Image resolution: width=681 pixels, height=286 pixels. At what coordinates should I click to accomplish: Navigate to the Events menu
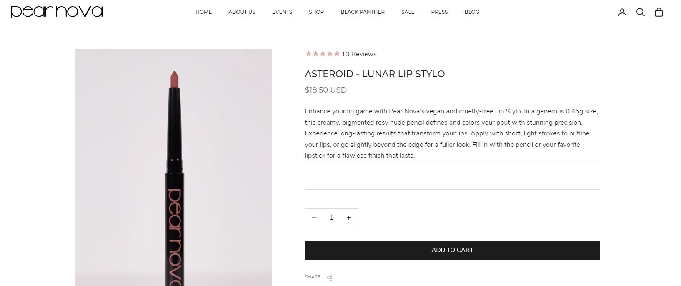[x=282, y=12]
